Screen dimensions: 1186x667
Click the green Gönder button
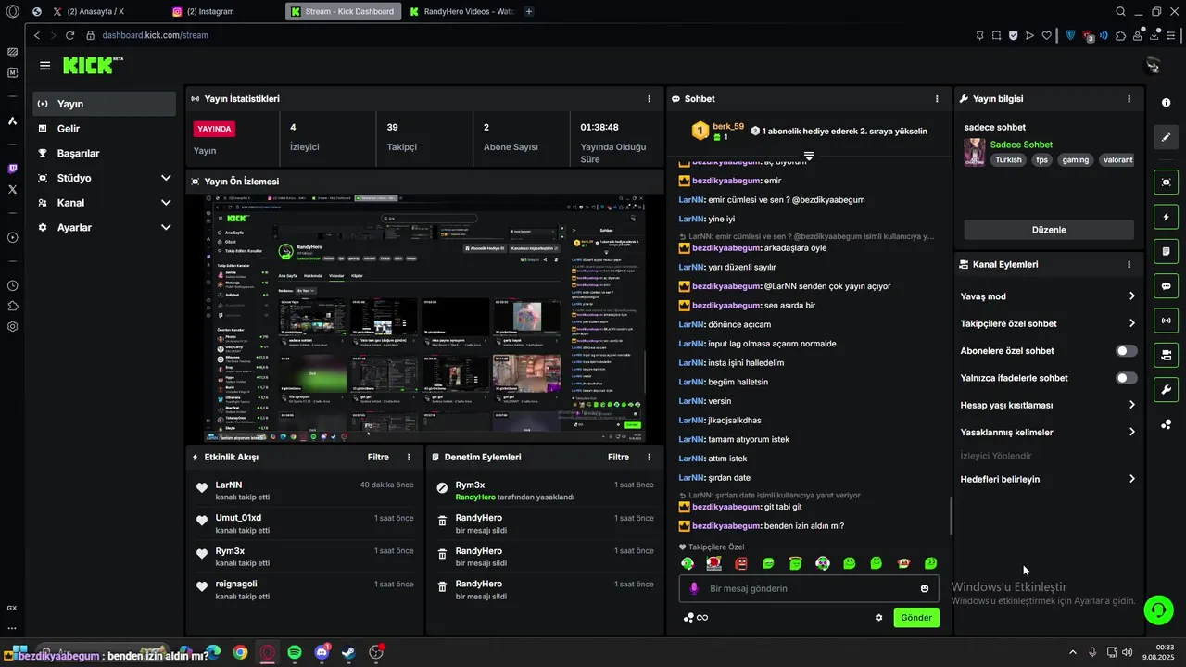916,618
